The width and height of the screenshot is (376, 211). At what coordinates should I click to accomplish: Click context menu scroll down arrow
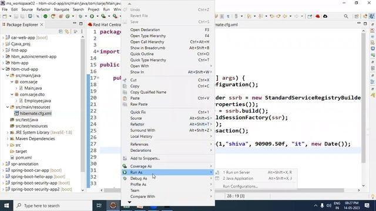(129, 202)
